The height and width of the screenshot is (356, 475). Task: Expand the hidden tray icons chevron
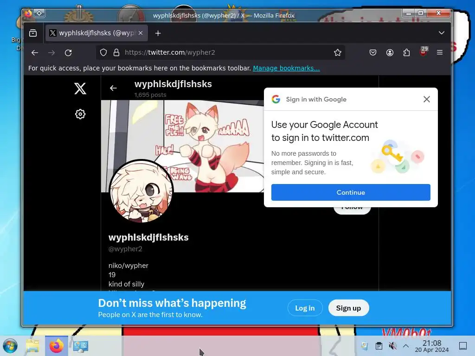tap(406, 346)
